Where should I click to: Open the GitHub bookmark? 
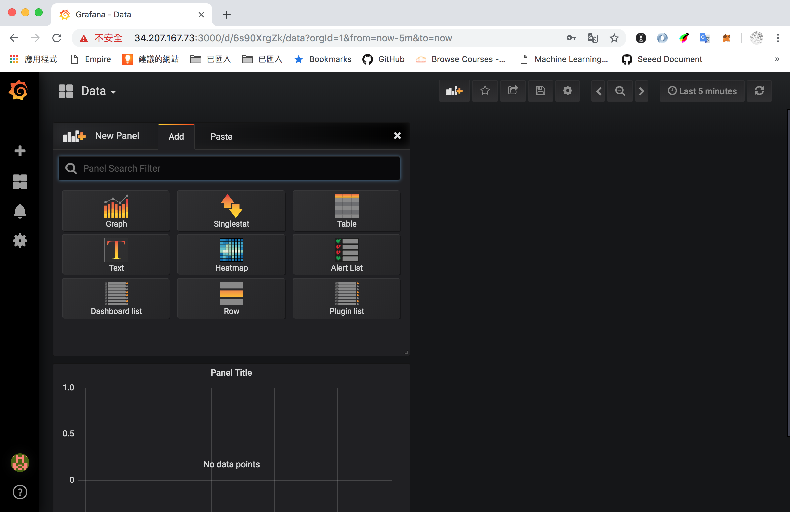[384, 59]
